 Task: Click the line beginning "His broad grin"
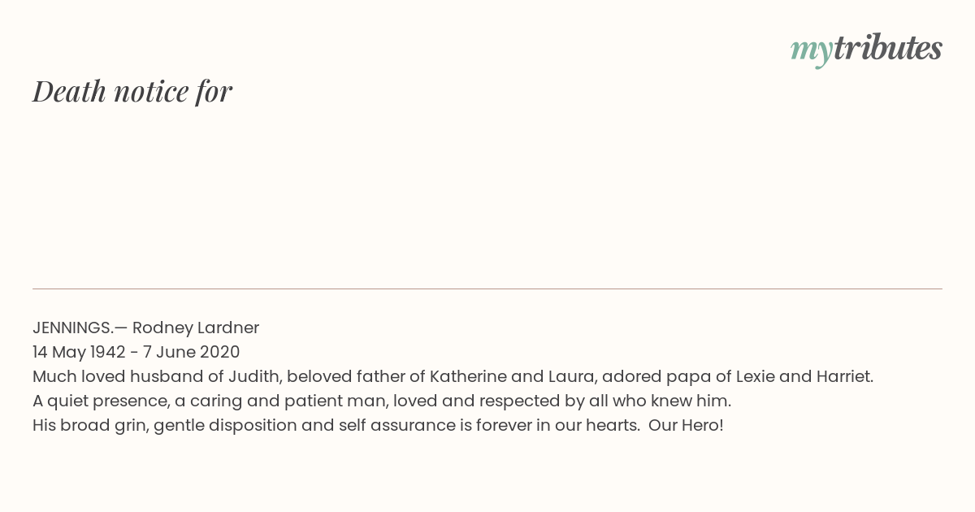378,426
